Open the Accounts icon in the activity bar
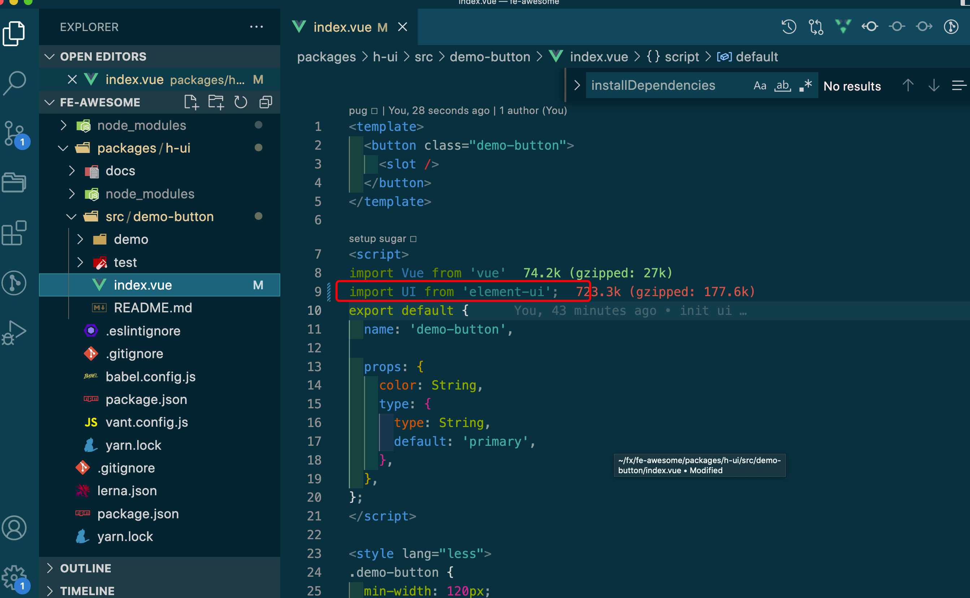Viewport: 970px width, 598px height. [x=14, y=528]
